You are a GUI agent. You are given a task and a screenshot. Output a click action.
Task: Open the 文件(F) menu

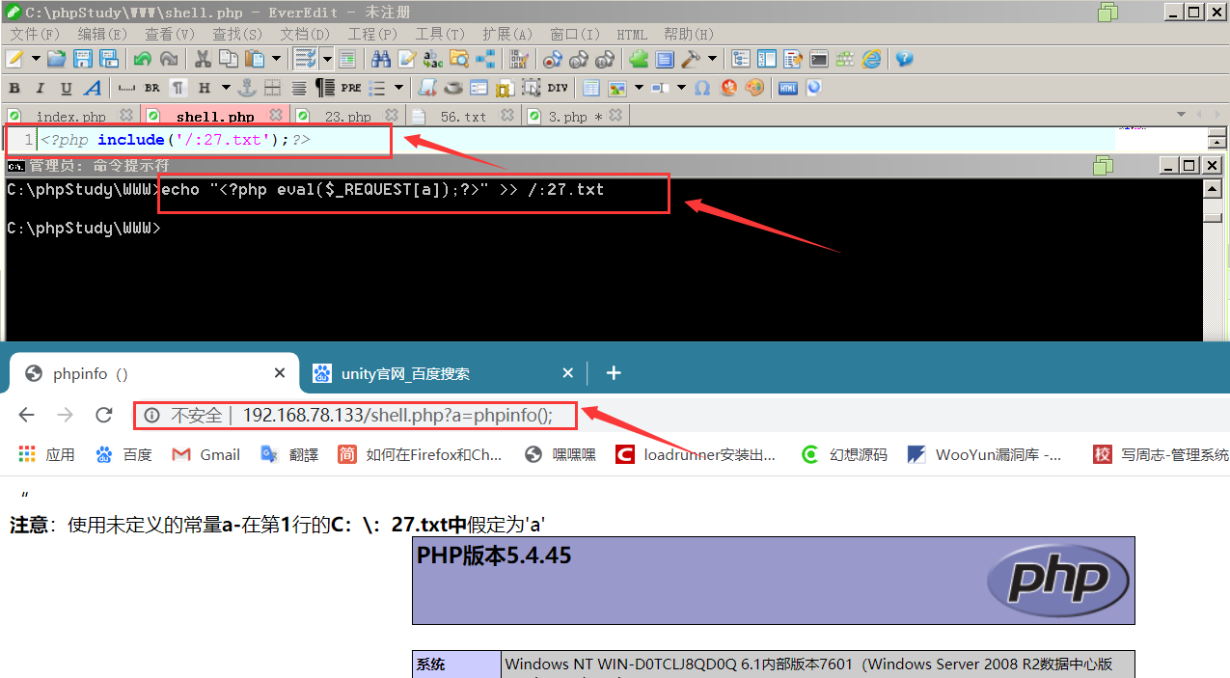pos(36,35)
